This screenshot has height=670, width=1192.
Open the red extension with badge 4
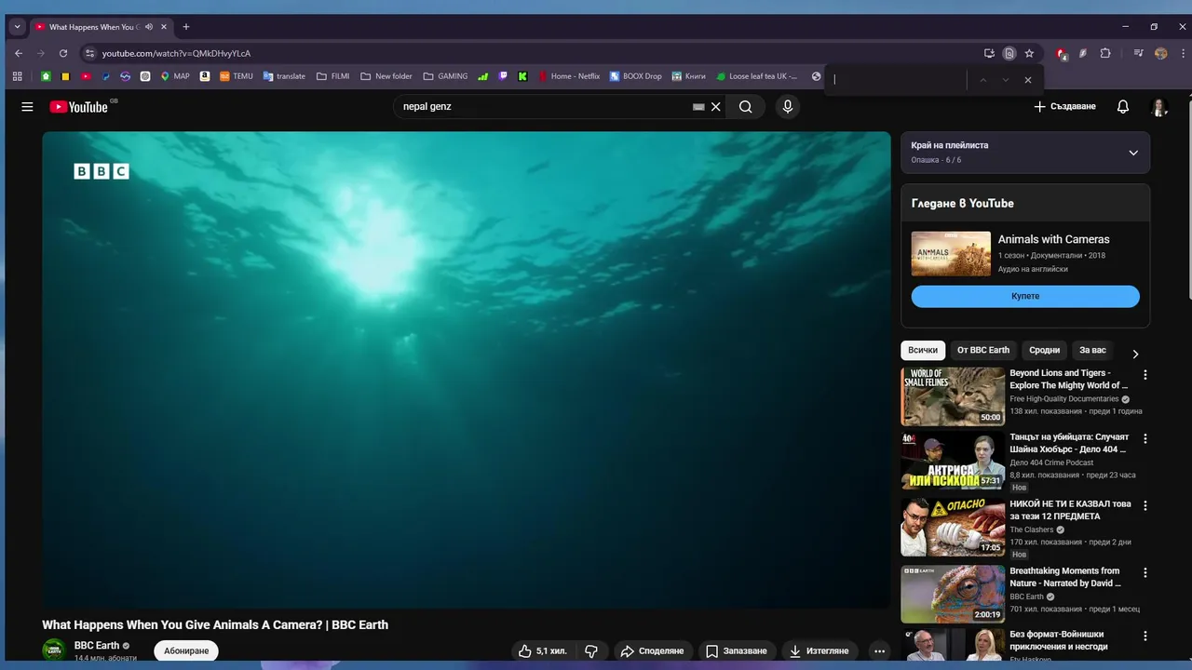coord(1061,54)
